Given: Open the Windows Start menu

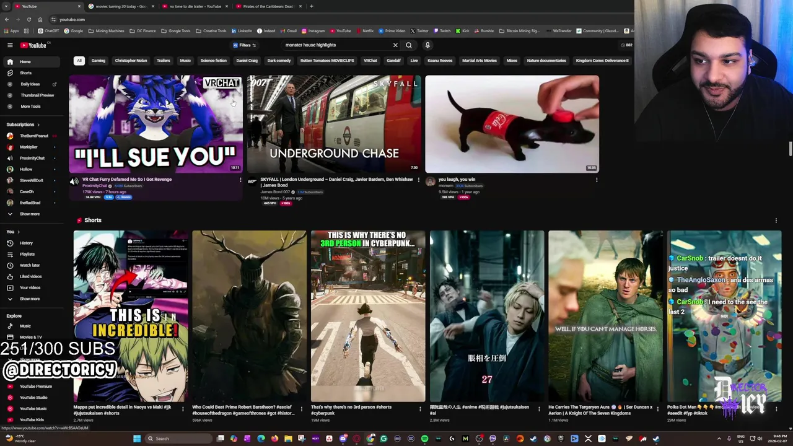Looking at the screenshot, I should coord(137,439).
